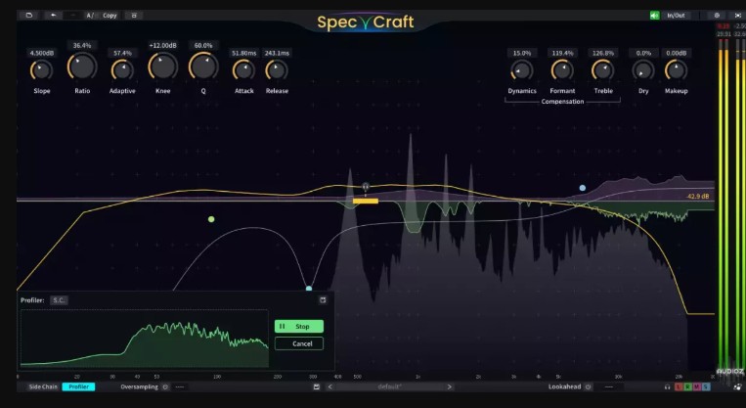Viewport: 746px width, 408px height.
Task: Save preset icon in bottom bar
Action: [x=317, y=387]
